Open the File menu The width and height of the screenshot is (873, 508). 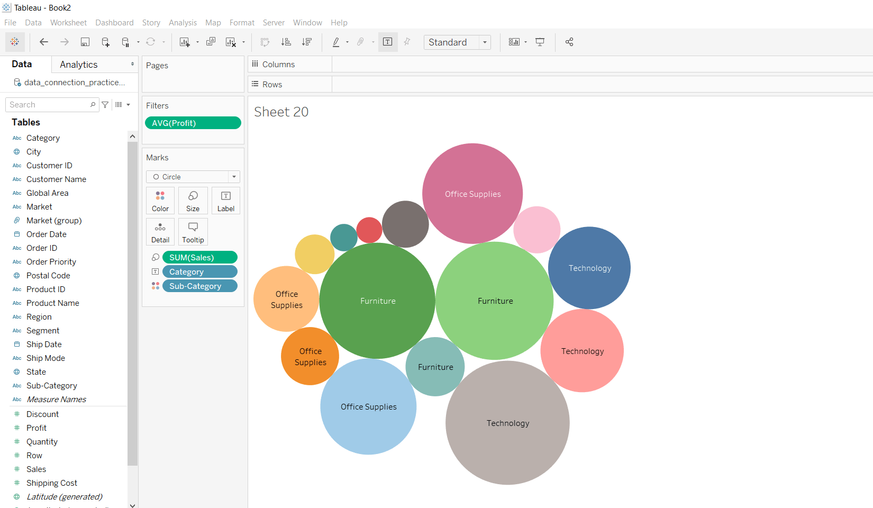(10, 23)
